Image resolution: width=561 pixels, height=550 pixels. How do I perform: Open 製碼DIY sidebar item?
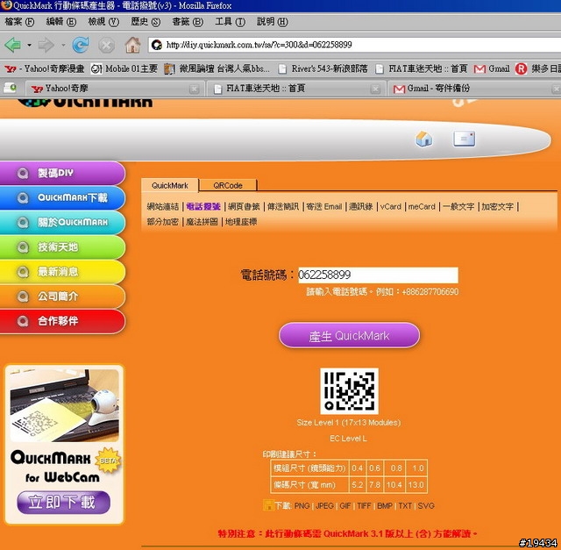(x=62, y=173)
